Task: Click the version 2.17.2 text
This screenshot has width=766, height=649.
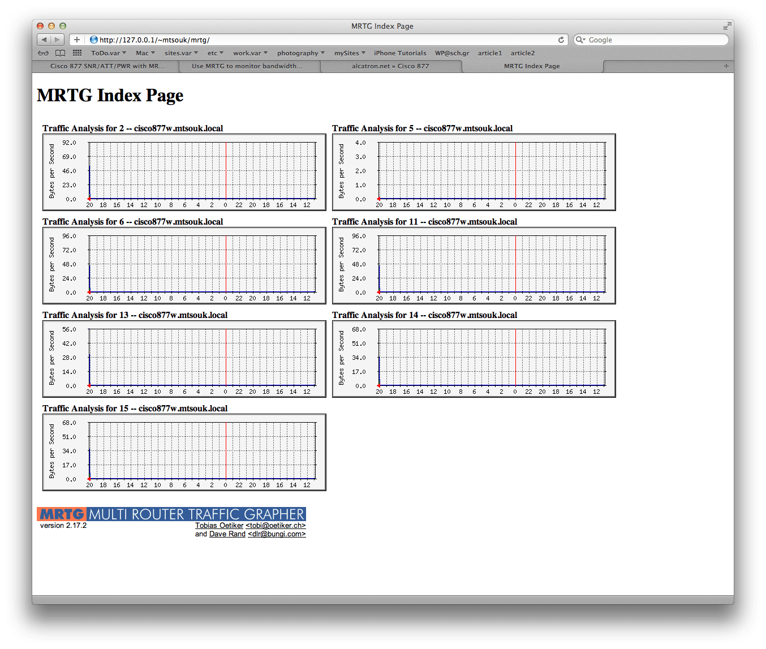Action: pyautogui.click(x=63, y=526)
